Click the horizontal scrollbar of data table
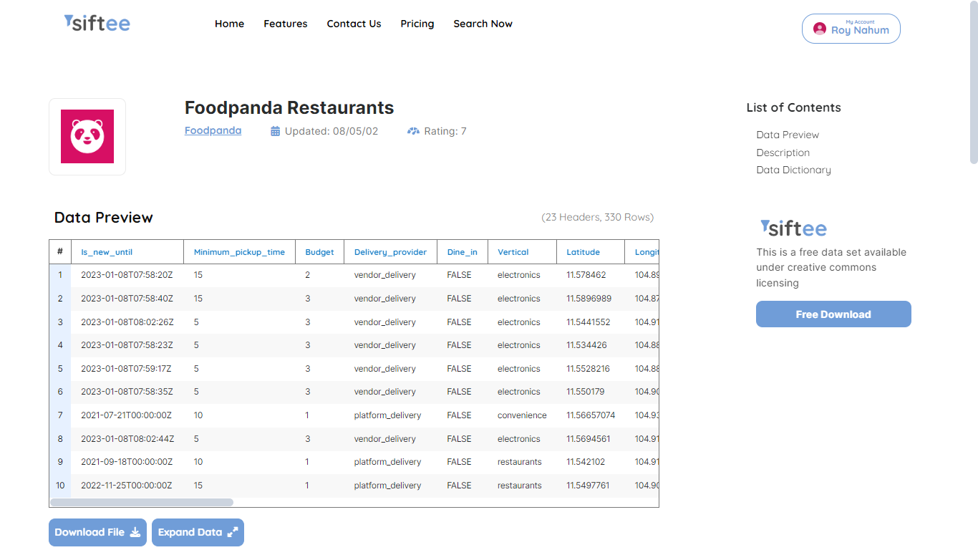Viewport: 978px width, 550px height. coord(142,503)
